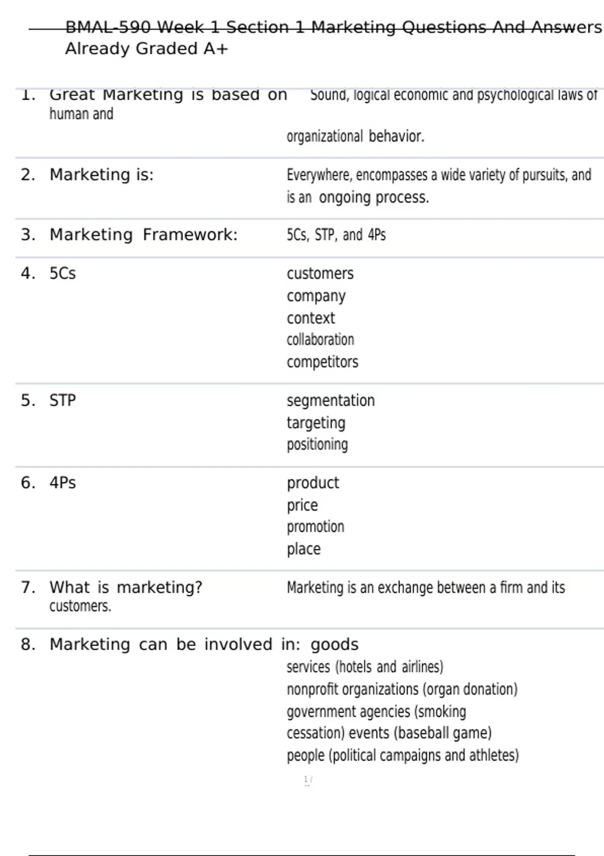
Task: Click the answer "is an ongoing process."
Action: click(357, 197)
